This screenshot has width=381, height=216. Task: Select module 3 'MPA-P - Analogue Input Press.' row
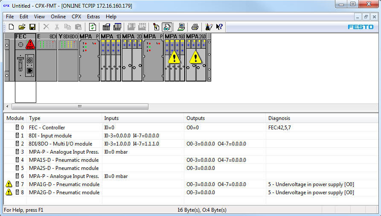coord(191,152)
